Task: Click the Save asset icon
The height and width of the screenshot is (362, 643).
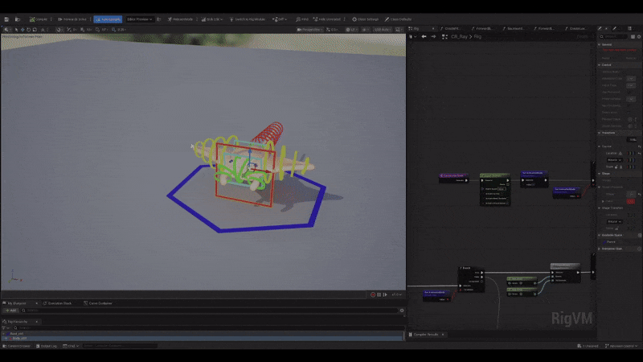Action: tap(6, 19)
